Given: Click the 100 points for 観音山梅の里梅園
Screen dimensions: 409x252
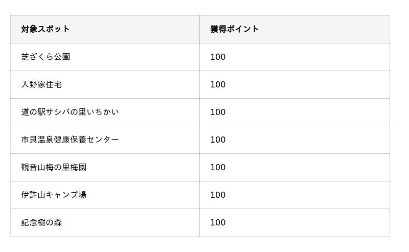Looking at the screenshot, I should point(218,167).
